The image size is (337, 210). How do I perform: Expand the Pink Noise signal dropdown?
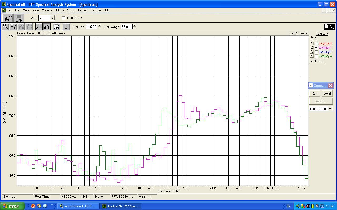[330, 109]
